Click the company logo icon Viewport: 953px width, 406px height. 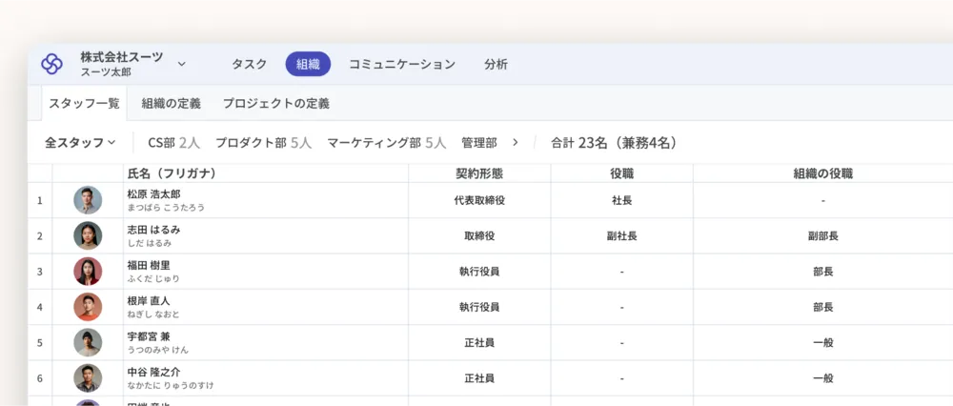tap(52, 64)
